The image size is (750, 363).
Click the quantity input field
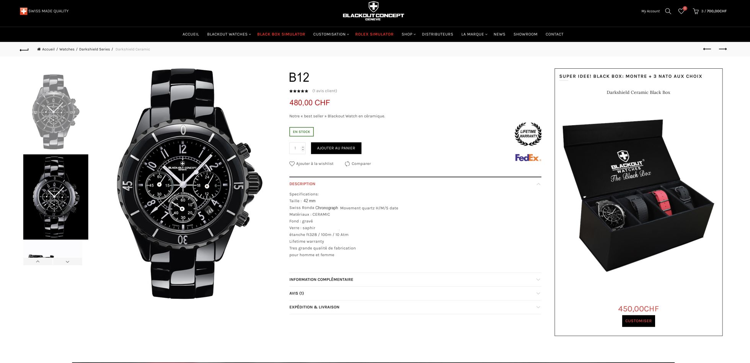297,148
